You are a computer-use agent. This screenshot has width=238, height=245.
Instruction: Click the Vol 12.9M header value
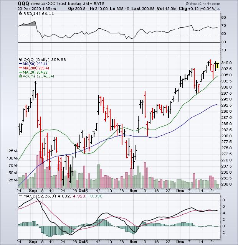[x=167, y=8]
